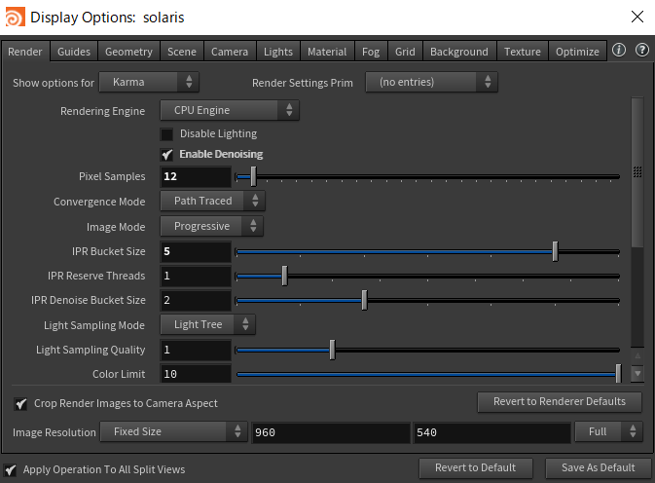
Task: Click the IPR Bucket Size value field
Action: coord(196,251)
